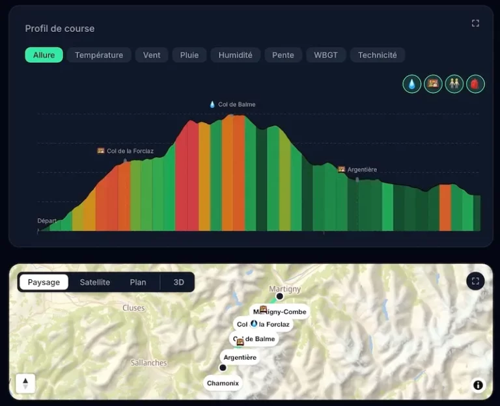Open the Martigny-Combe label on the map

pos(280,312)
